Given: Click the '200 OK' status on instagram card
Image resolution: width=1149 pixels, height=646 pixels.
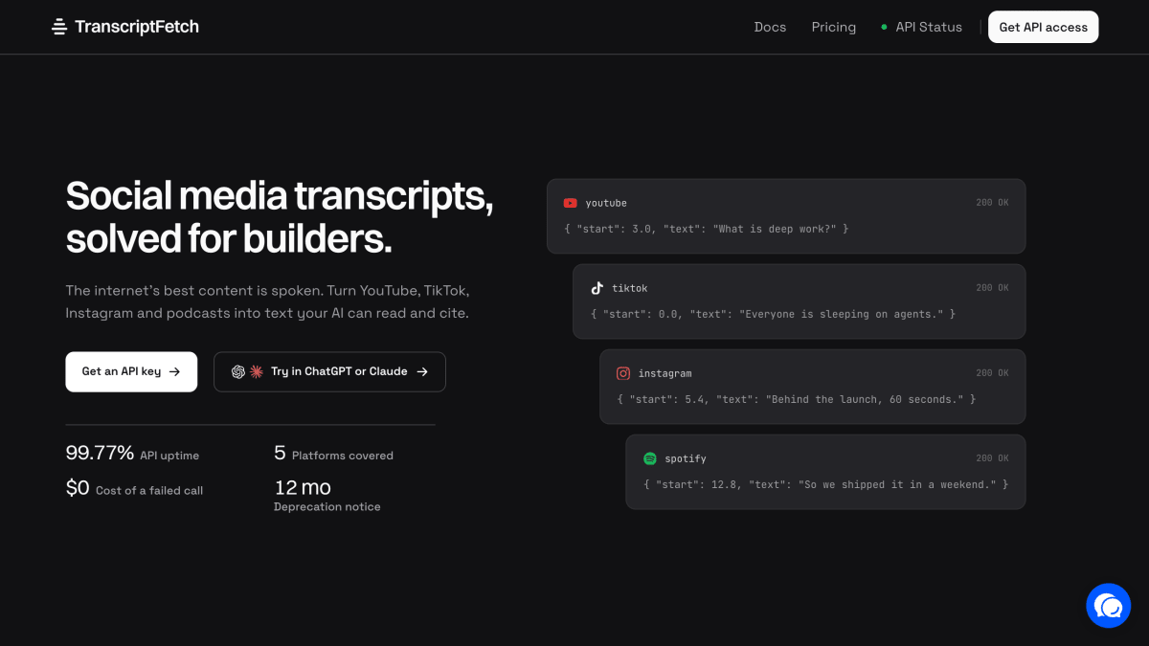Looking at the screenshot, I should point(992,373).
